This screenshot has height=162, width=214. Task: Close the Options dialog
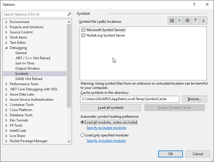[207, 5]
